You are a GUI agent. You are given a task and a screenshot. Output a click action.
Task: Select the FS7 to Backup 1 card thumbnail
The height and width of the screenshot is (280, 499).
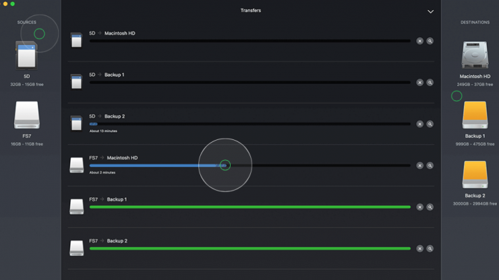tap(76, 206)
